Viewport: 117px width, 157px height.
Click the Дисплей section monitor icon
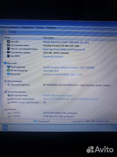point(5,63)
